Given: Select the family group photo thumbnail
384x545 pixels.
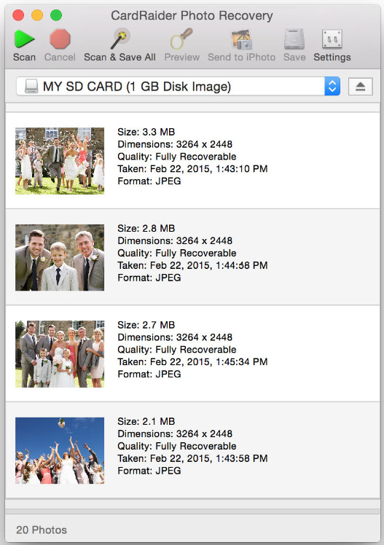Looking at the screenshot, I should point(60,354).
